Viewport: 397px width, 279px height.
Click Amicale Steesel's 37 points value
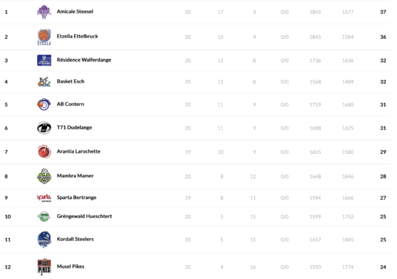[x=383, y=12]
